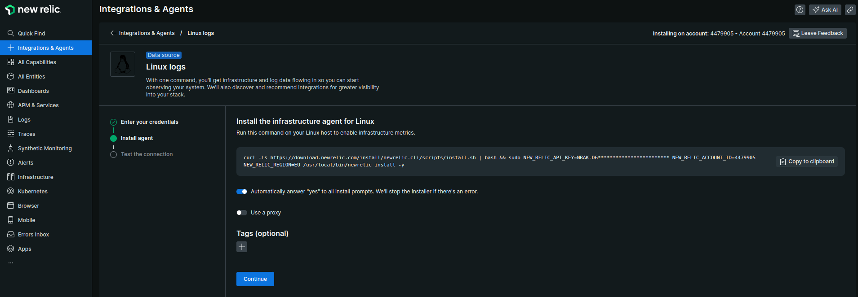Click the Kubernetes sidebar icon
The image size is (858, 297).
pos(11,191)
